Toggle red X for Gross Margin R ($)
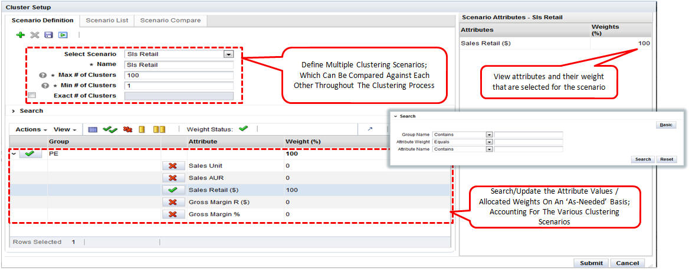Image resolution: width=689 pixels, height=274 pixels. [173, 203]
